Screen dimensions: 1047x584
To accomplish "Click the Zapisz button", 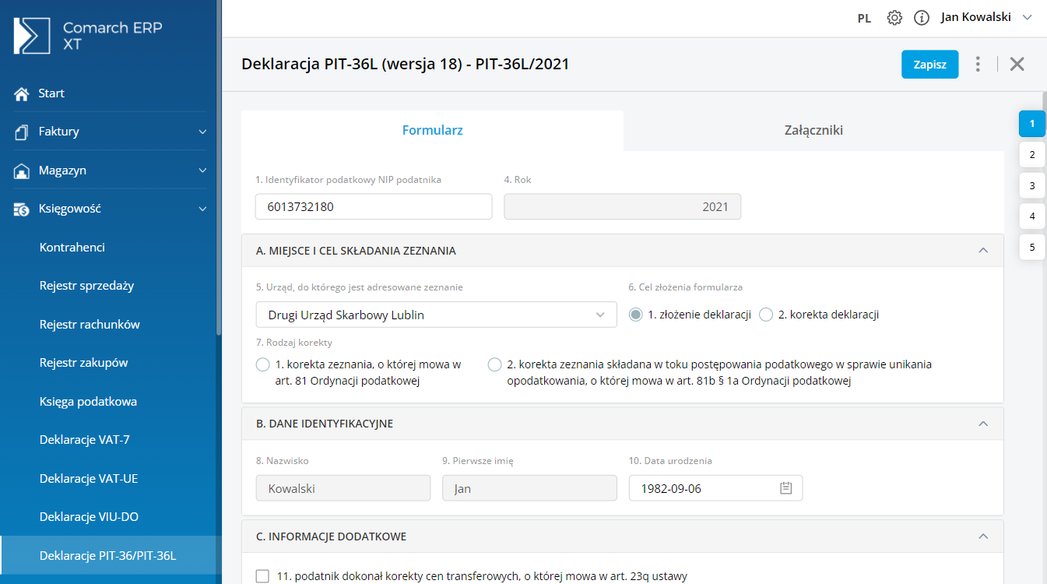I will point(929,65).
